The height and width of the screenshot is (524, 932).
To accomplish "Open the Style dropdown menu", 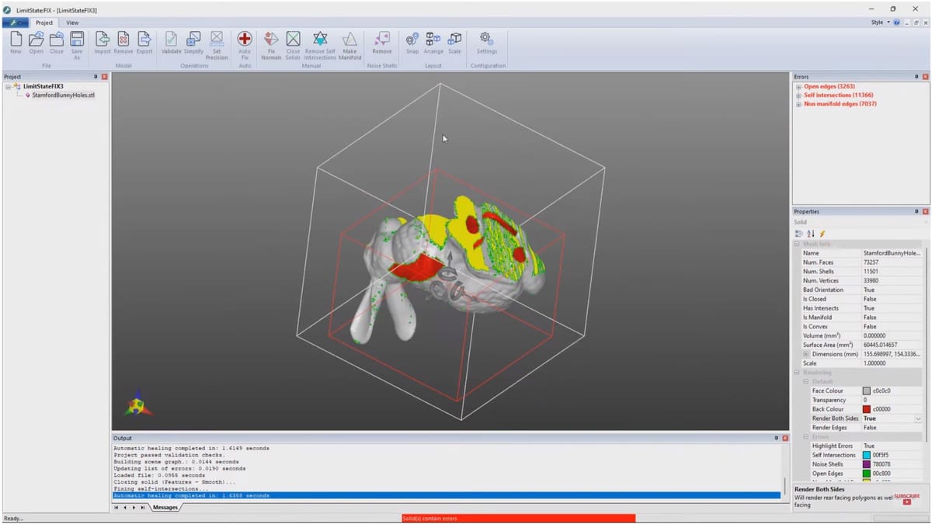I will coord(879,23).
